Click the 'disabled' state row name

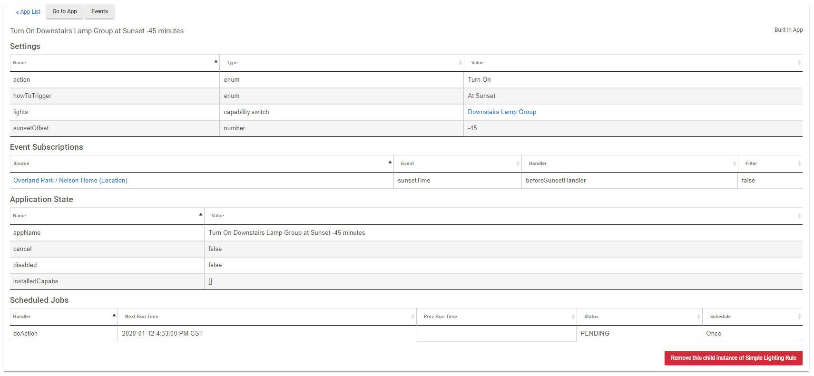coord(107,265)
